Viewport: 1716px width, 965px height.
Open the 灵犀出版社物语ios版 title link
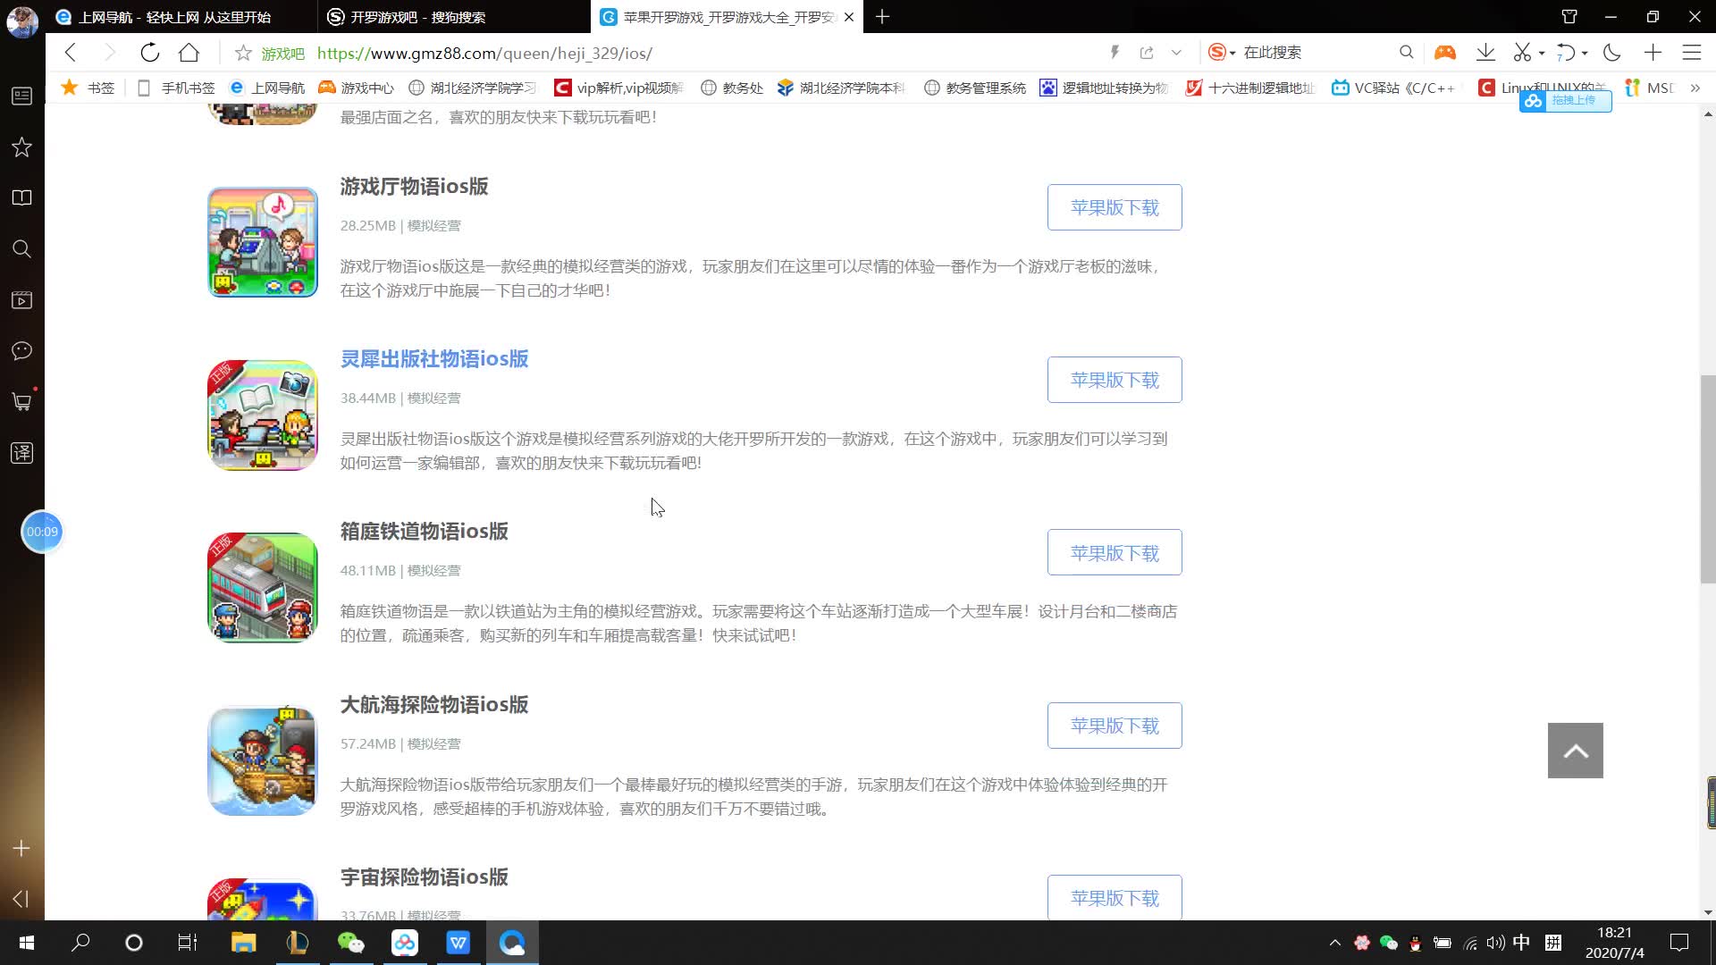click(434, 359)
